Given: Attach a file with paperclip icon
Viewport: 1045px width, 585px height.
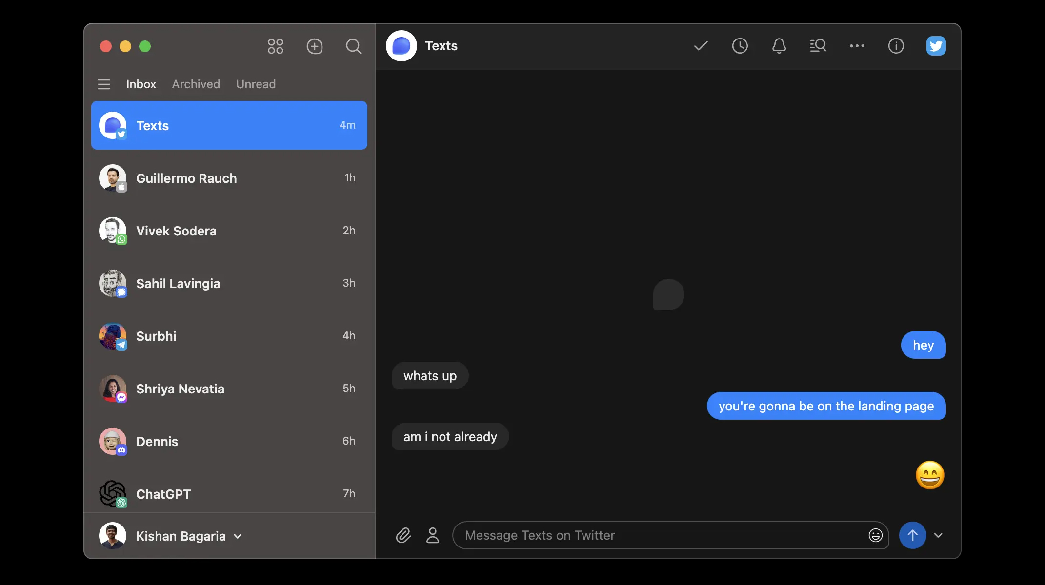Looking at the screenshot, I should (403, 535).
